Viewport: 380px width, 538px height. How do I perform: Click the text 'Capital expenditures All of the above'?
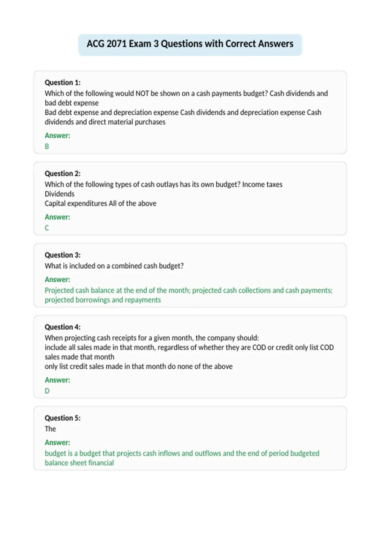coord(100,203)
